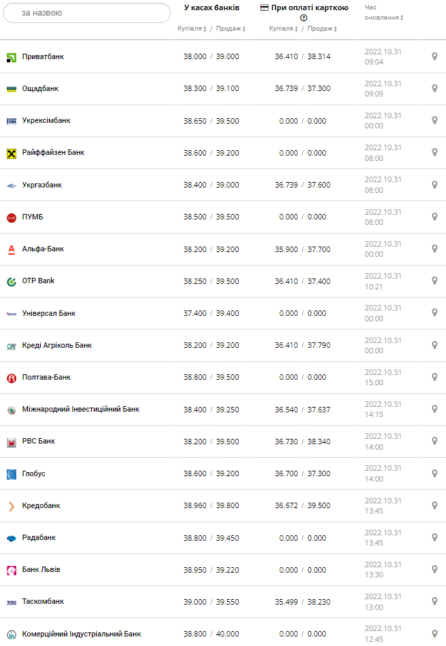Click the Райффайзен Банк logo icon
This screenshot has width=446, height=646.
pos(12,154)
